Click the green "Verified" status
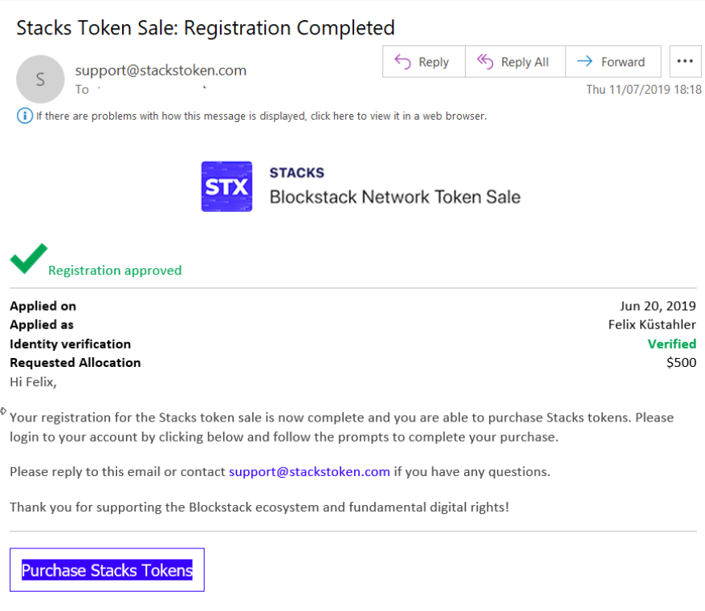Image resolution: width=705 pixels, height=611 pixels. coord(671,344)
